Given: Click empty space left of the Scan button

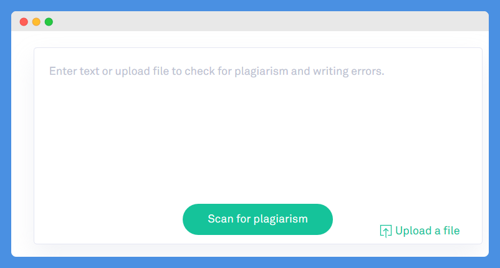Looking at the screenshot, I should [108, 220].
